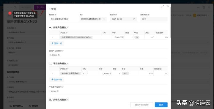This screenshot has width=214, height=109.
Task: Click layout icon in background panel header
Action: [204, 7]
